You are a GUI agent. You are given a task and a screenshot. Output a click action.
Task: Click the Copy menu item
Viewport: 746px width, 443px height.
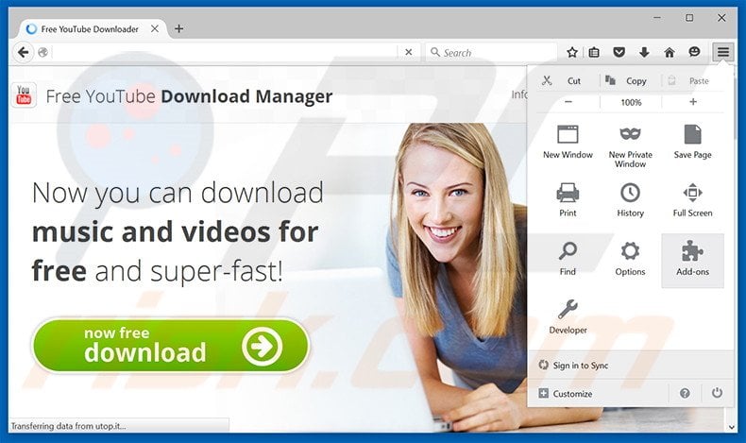[x=630, y=81]
